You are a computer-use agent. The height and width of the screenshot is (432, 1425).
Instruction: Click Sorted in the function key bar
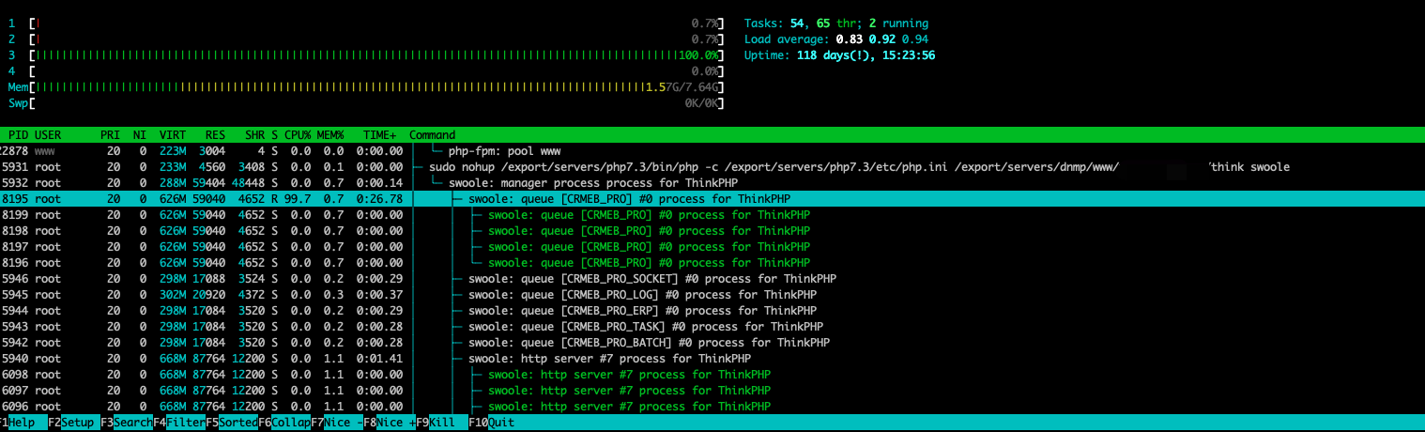pos(238,423)
